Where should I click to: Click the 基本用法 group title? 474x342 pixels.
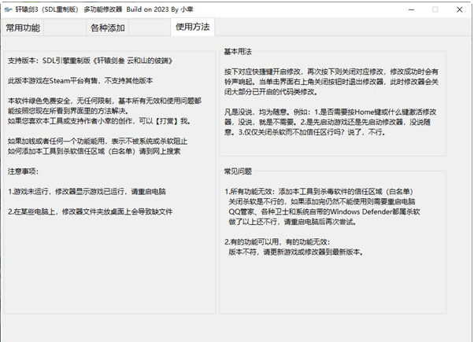point(238,51)
